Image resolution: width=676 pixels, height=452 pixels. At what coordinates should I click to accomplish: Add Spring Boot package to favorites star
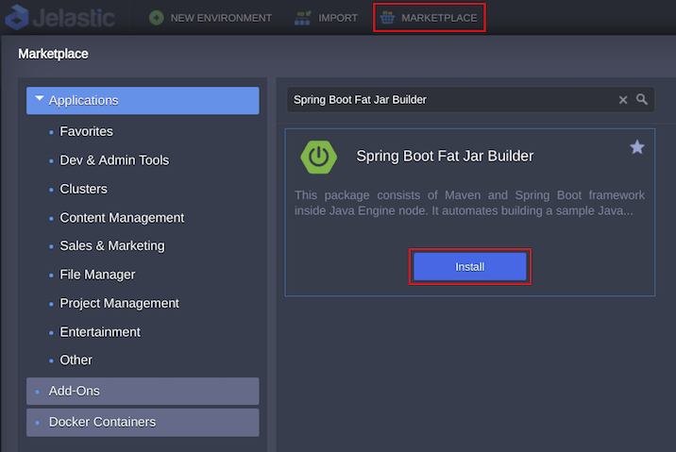[636, 147]
